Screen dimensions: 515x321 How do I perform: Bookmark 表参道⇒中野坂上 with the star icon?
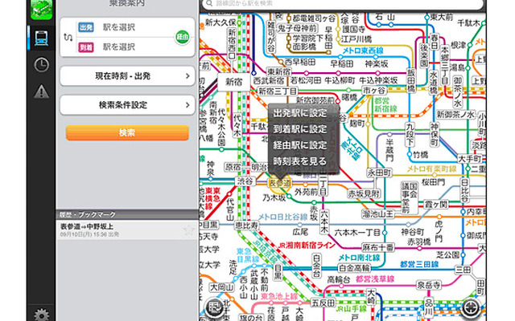tap(189, 230)
